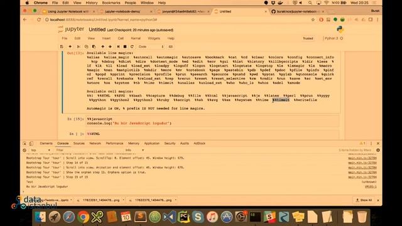Open the Chrome History menu in menu bar
This screenshot has width=402, height=226.
[92, 3]
